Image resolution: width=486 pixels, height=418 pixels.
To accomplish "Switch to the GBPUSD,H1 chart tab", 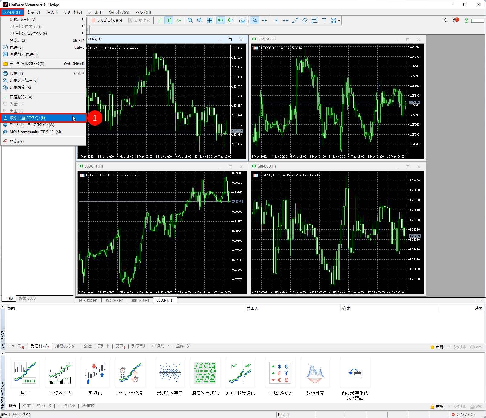I will 140,300.
